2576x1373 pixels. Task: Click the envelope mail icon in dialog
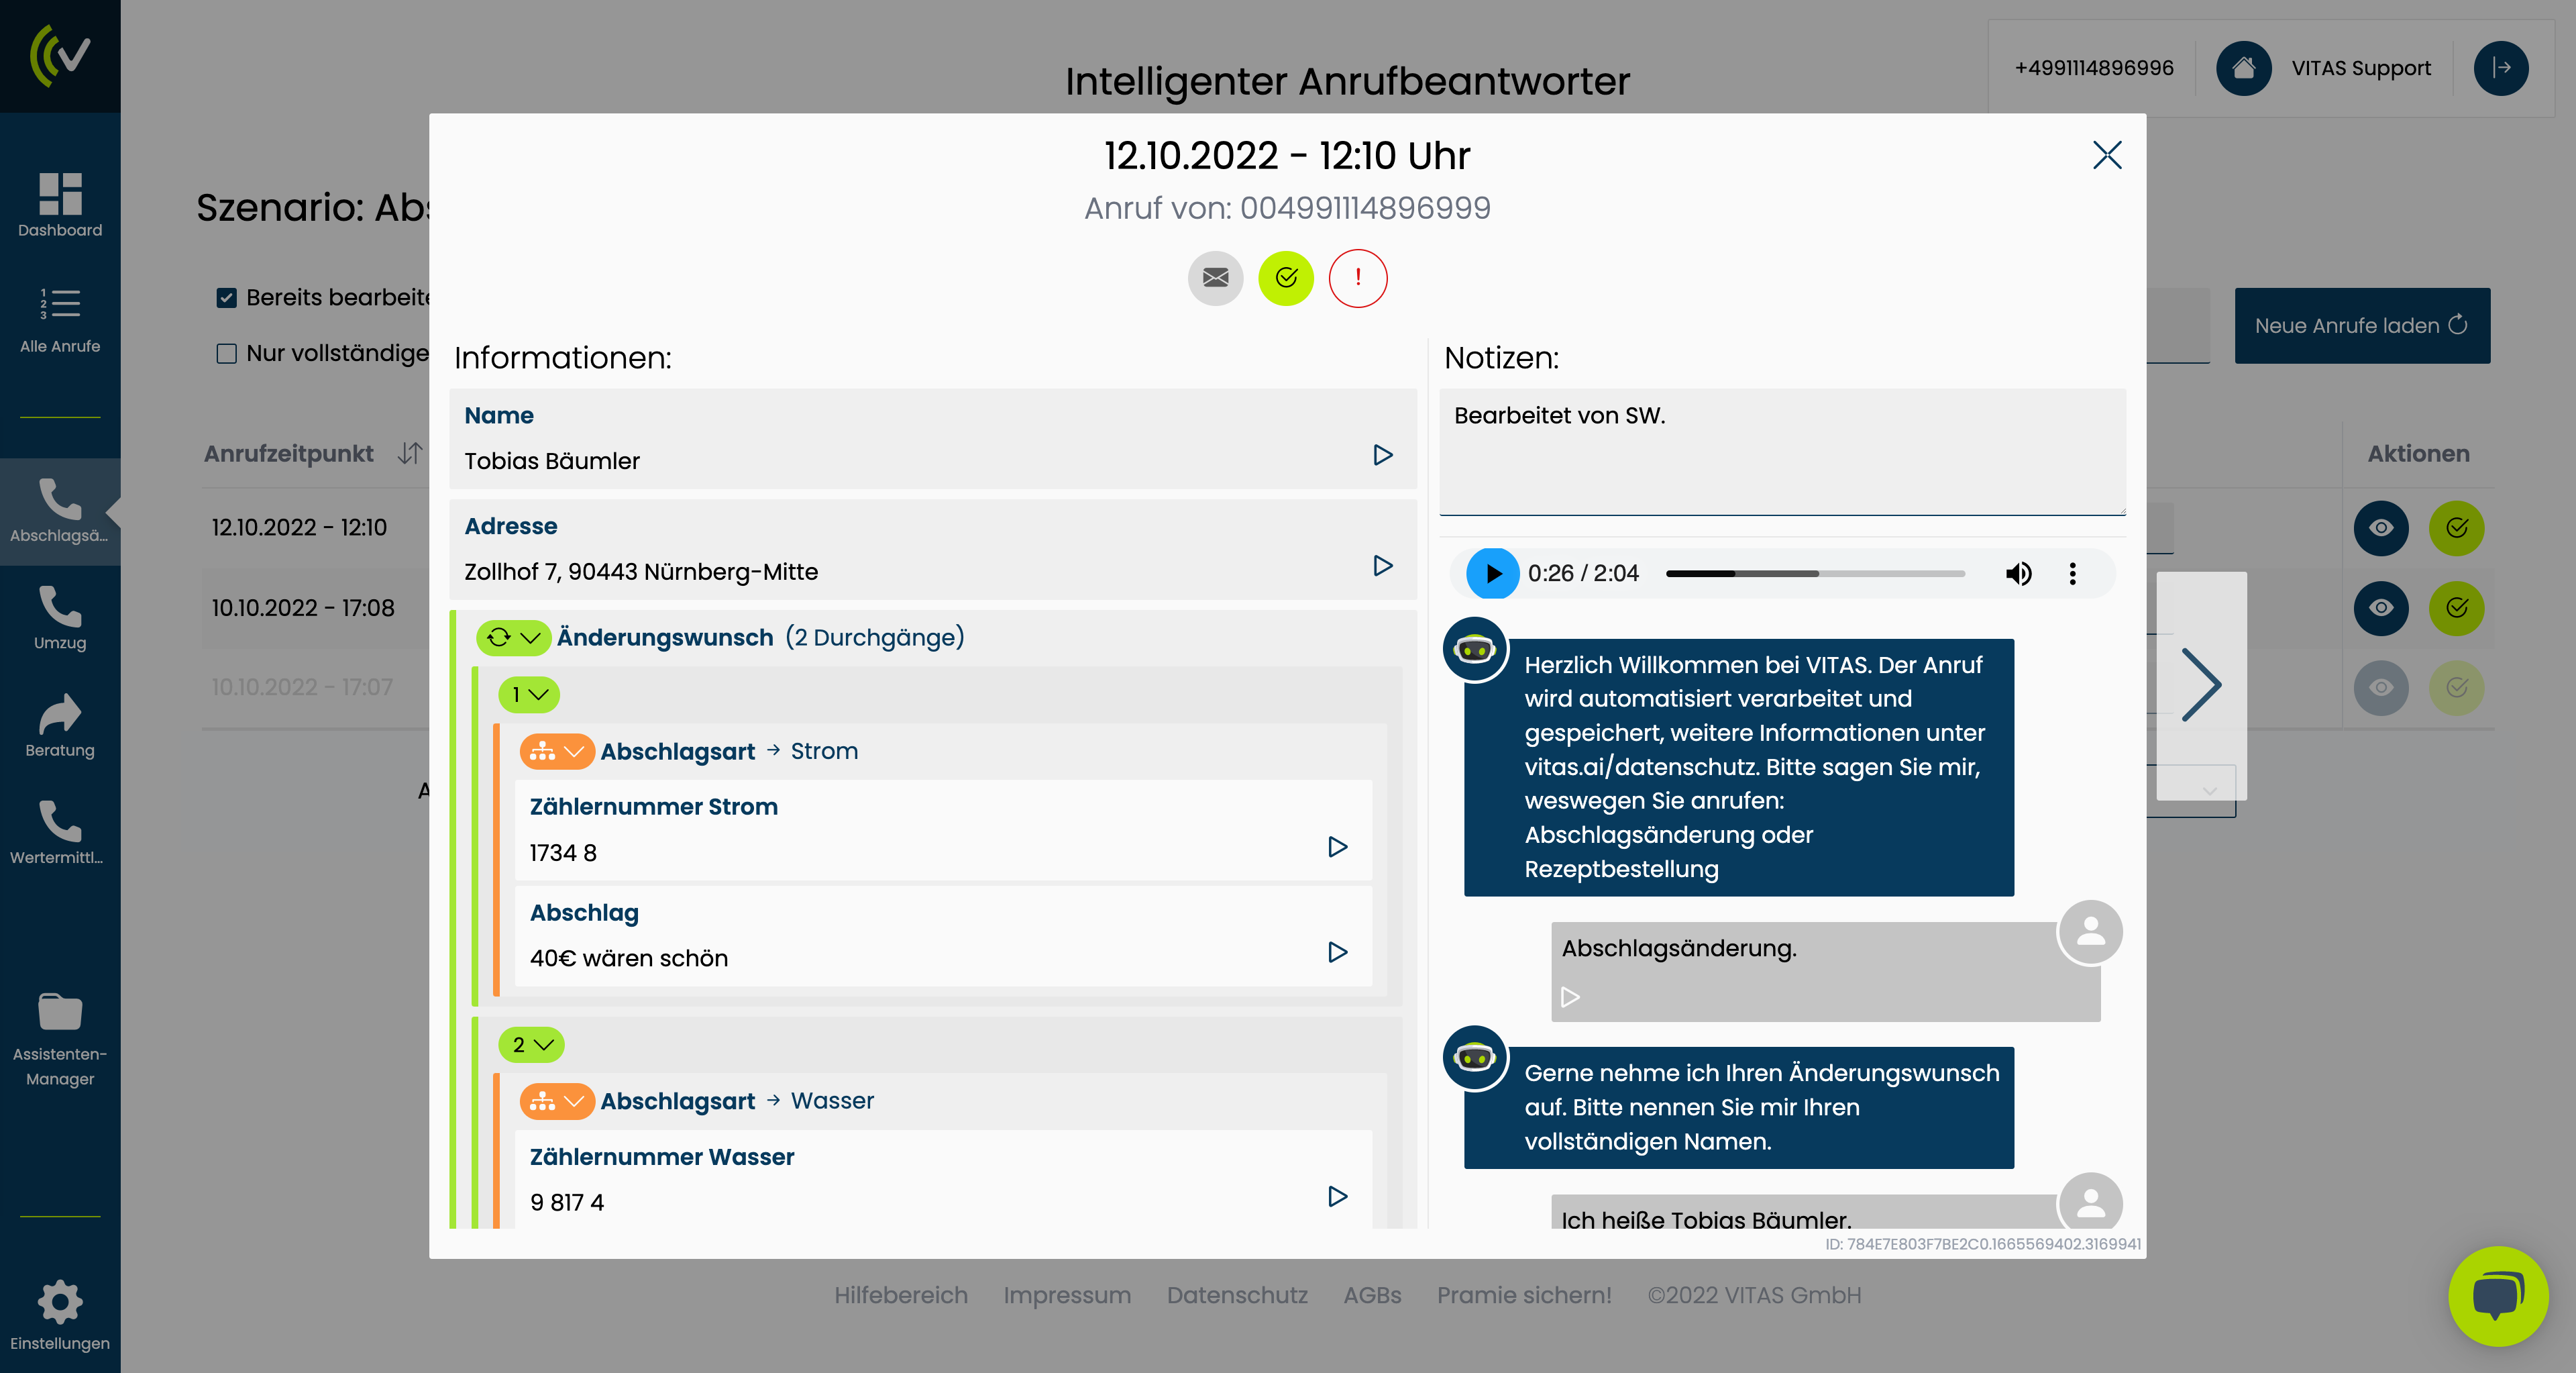pos(1215,278)
